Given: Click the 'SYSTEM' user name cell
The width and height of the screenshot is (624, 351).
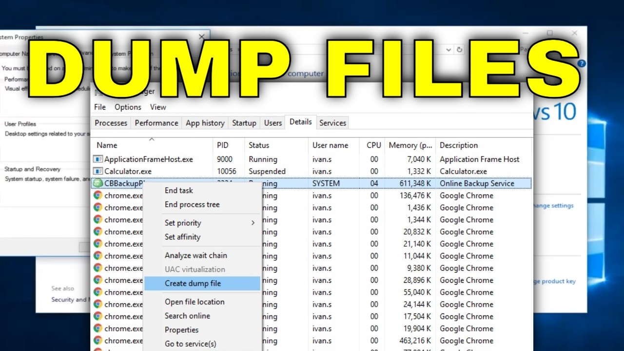Looking at the screenshot, I should point(326,184).
